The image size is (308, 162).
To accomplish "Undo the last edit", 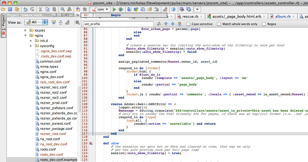I will pos(25,9).
